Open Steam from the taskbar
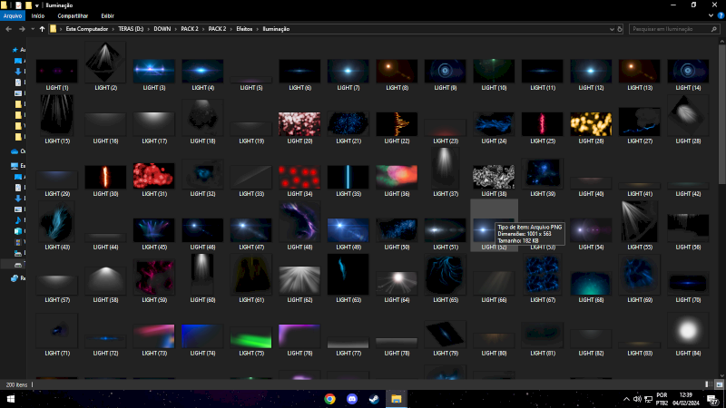 pos(374,399)
